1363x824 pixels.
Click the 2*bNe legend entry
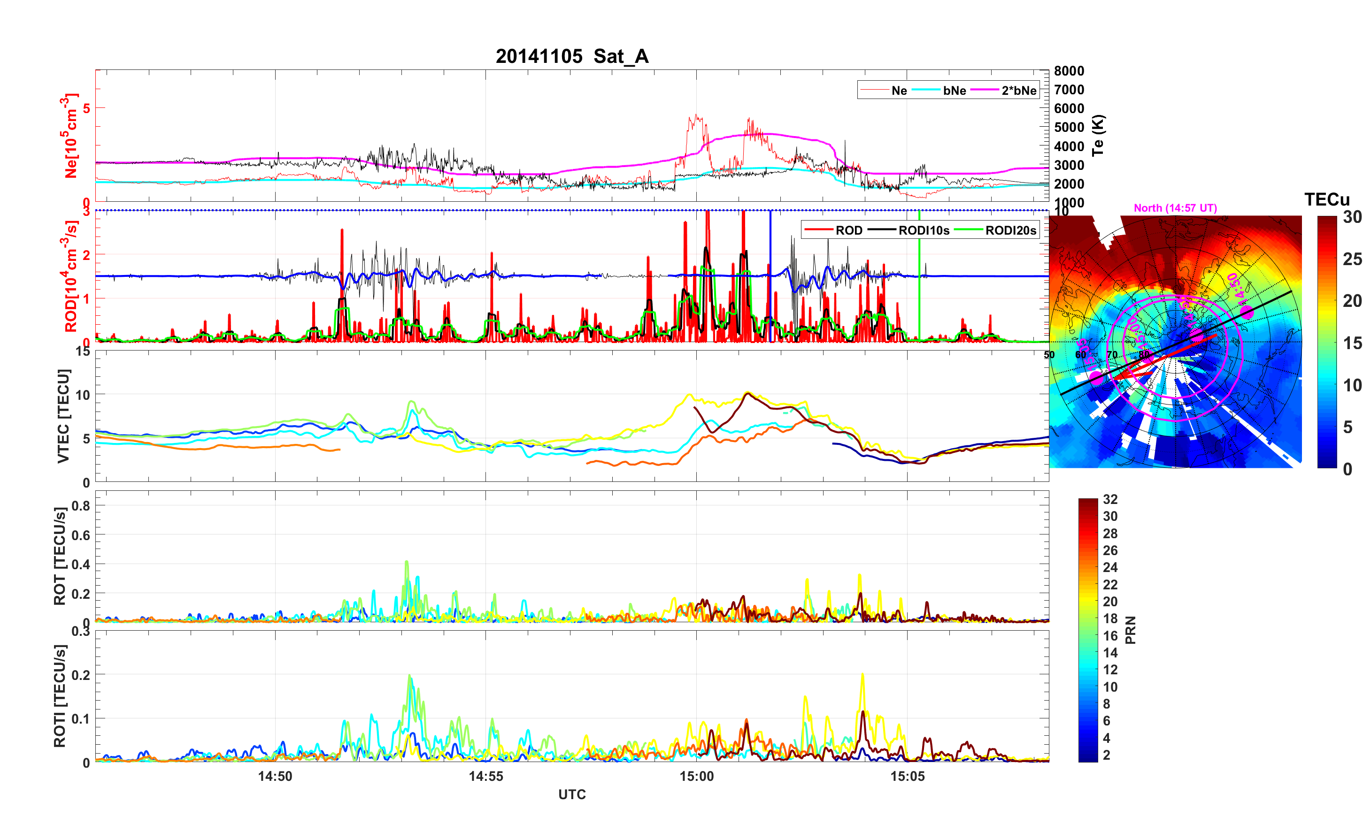pos(1018,91)
